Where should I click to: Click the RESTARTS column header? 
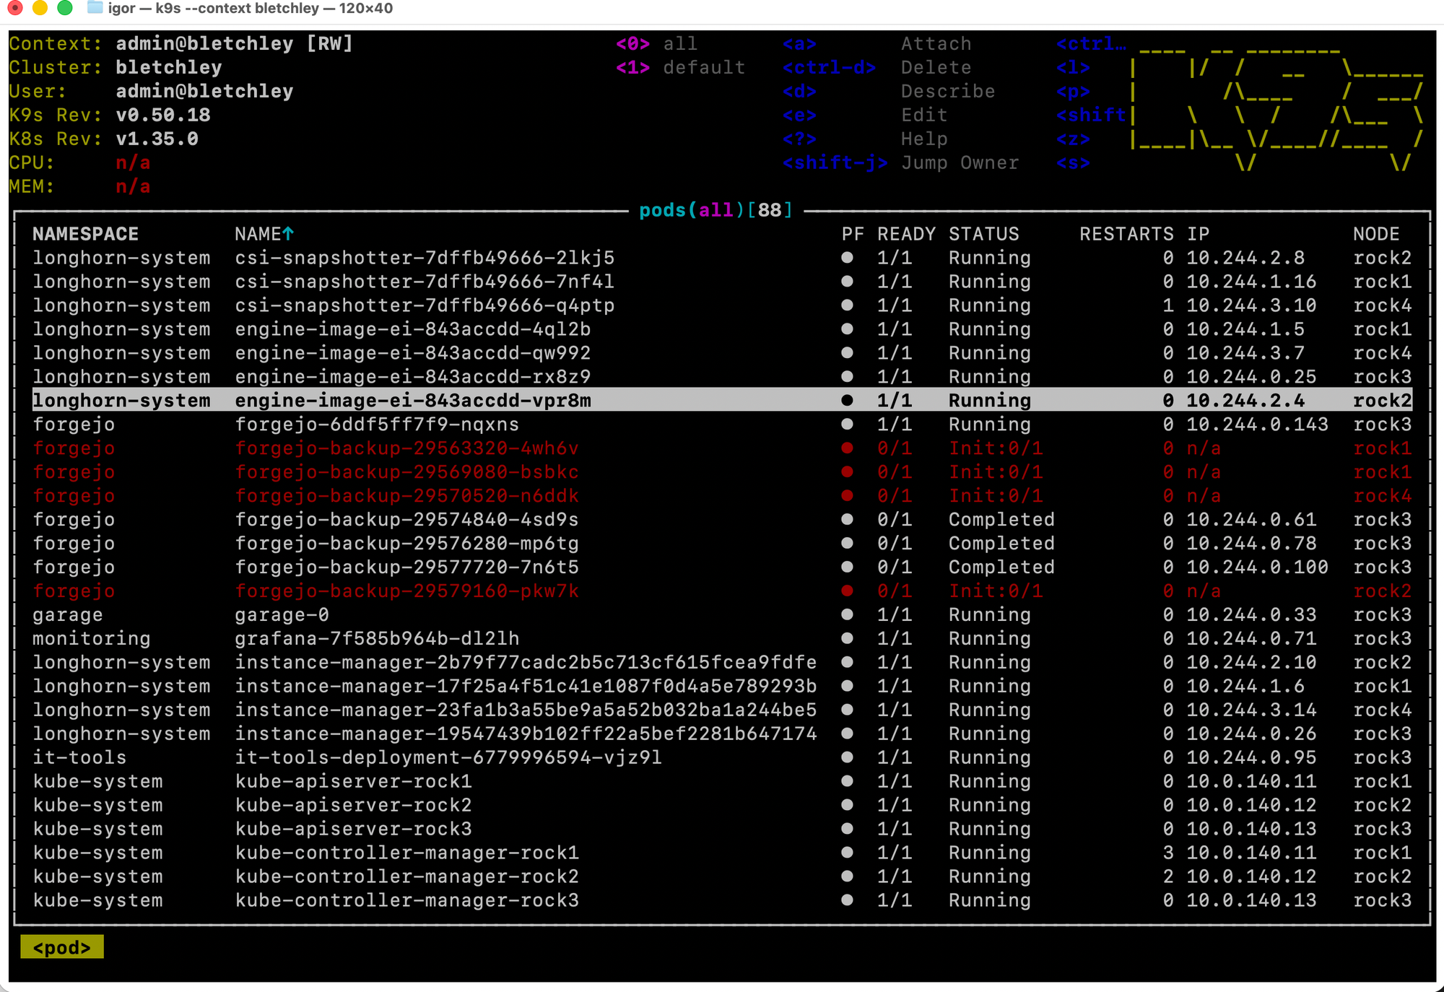pyautogui.click(x=1126, y=234)
